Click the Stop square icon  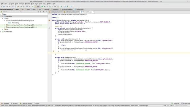55,7
